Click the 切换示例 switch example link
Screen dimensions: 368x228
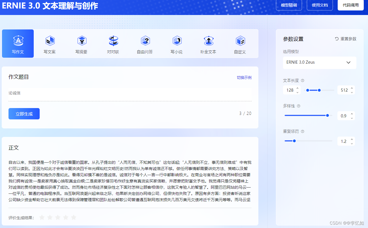tap(244, 78)
